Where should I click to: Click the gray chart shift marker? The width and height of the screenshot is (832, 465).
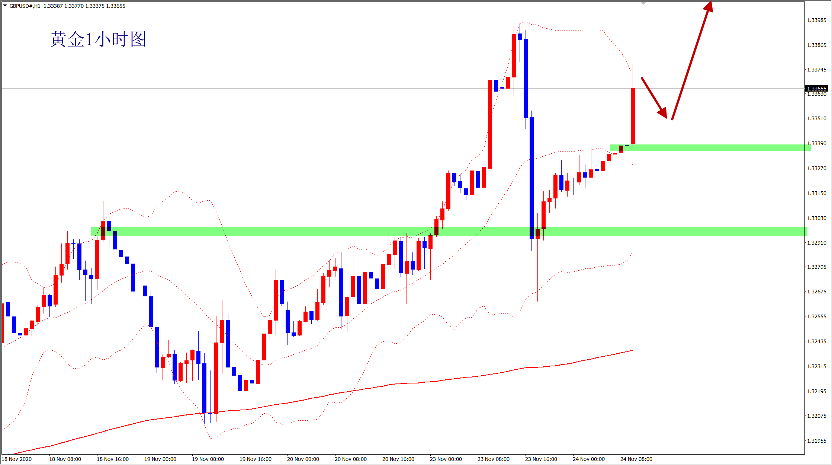[643, 3]
